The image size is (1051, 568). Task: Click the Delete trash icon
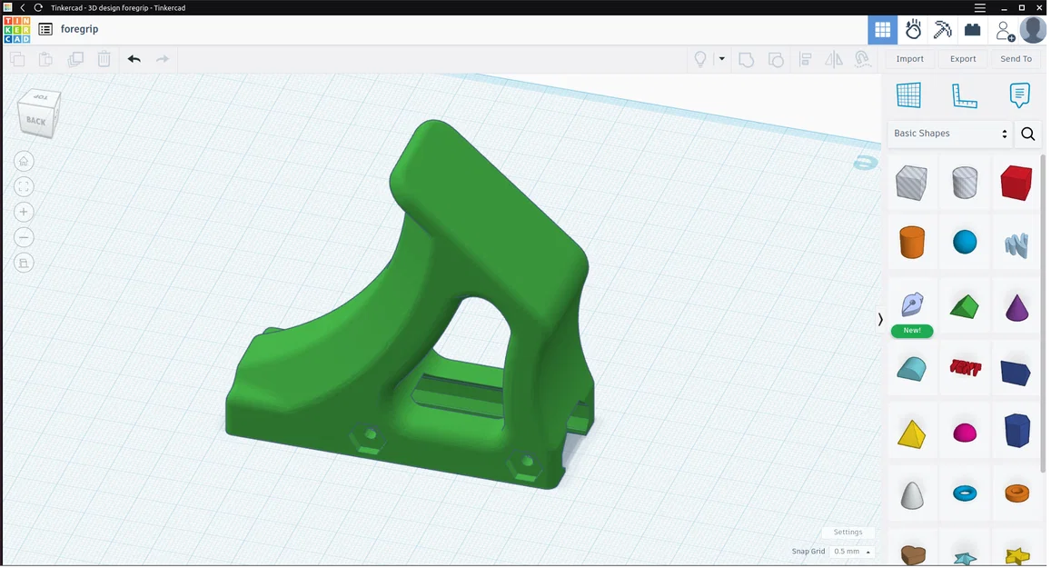click(104, 59)
